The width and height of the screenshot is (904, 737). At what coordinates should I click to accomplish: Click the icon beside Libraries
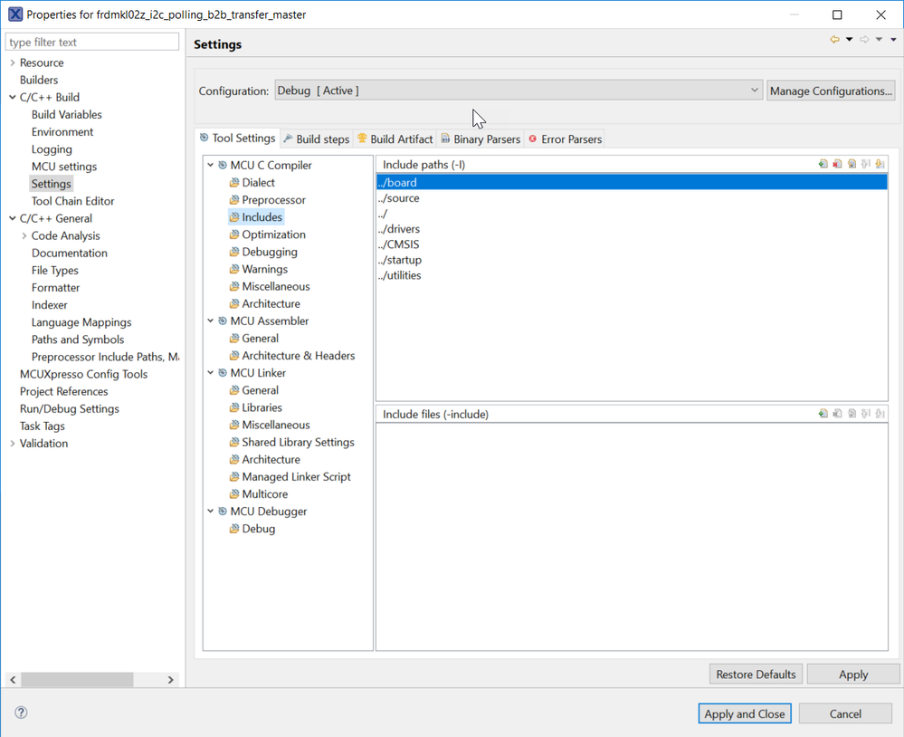(x=234, y=407)
